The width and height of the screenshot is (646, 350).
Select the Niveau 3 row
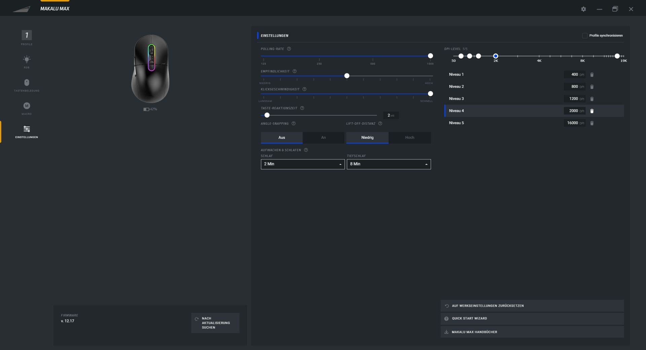click(534, 99)
